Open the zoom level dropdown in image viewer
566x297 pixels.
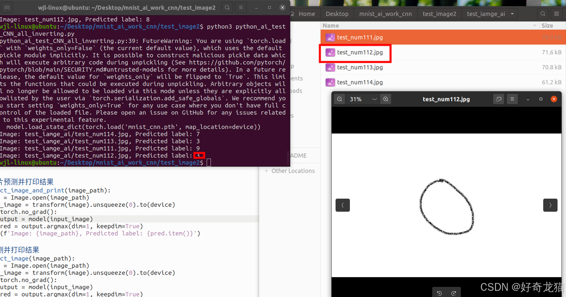coord(374,99)
